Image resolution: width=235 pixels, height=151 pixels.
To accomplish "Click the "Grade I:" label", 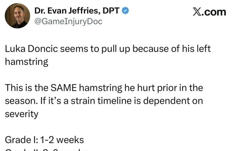I will 20,140.
